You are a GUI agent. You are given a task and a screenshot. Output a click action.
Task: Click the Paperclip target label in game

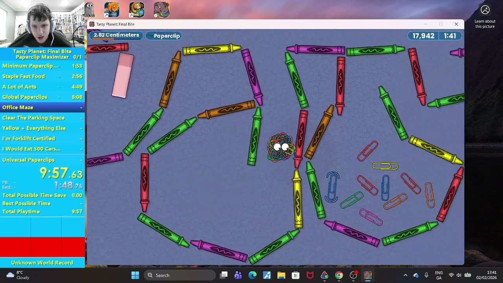pyautogui.click(x=165, y=36)
